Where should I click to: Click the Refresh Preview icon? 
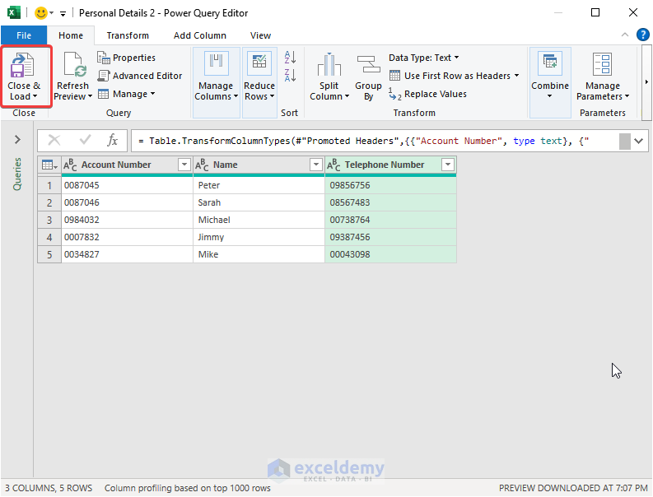[x=75, y=65]
